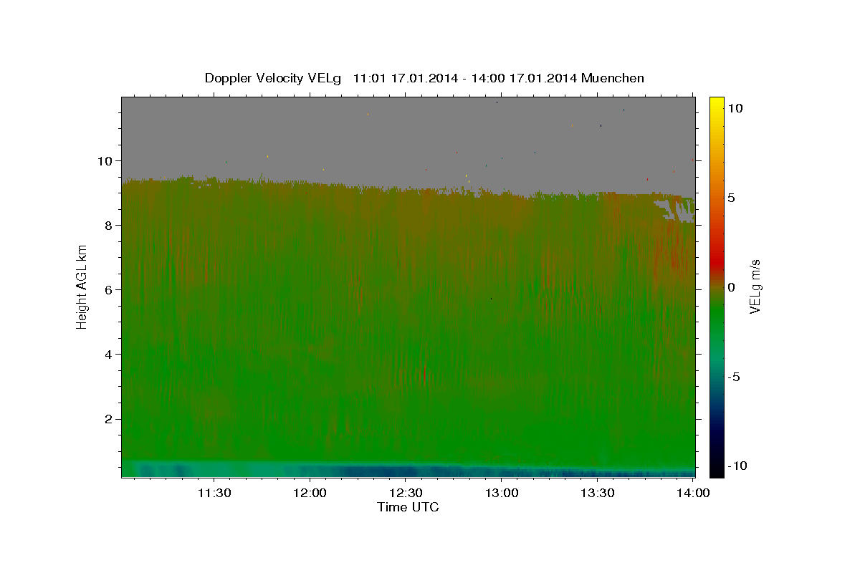Click the plot title starting "Doppler Velocity VELg"
The image size is (860, 573).
[x=424, y=78]
